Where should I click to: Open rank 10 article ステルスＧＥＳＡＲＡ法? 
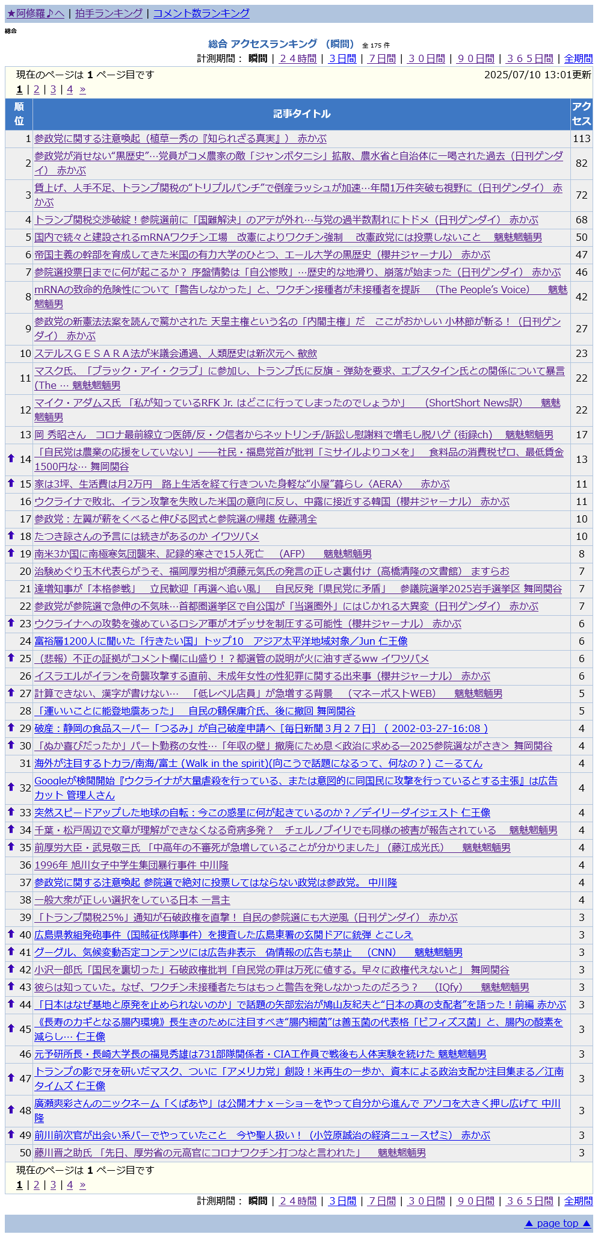(176, 353)
